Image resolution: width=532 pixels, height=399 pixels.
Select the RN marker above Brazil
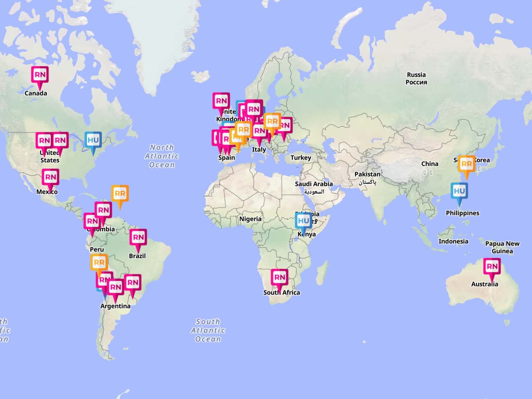pyautogui.click(x=138, y=238)
